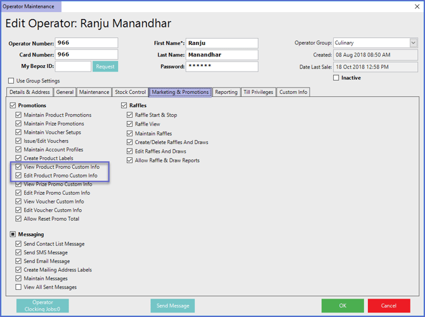The height and width of the screenshot is (317, 425).
Task: Open the Operator Group dropdown
Action: coord(413,43)
